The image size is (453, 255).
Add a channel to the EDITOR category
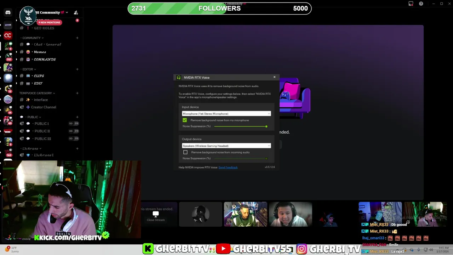(77, 69)
